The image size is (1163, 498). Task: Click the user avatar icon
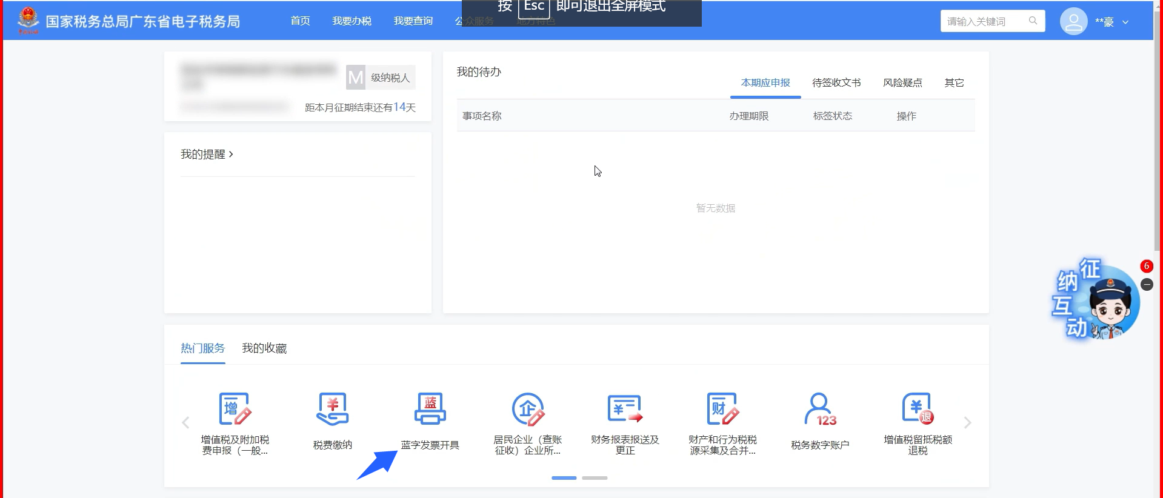click(x=1073, y=22)
